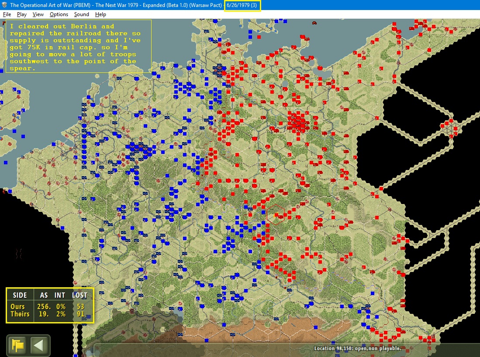
Task: Click the SIDE column header
Action: (20, 295)
